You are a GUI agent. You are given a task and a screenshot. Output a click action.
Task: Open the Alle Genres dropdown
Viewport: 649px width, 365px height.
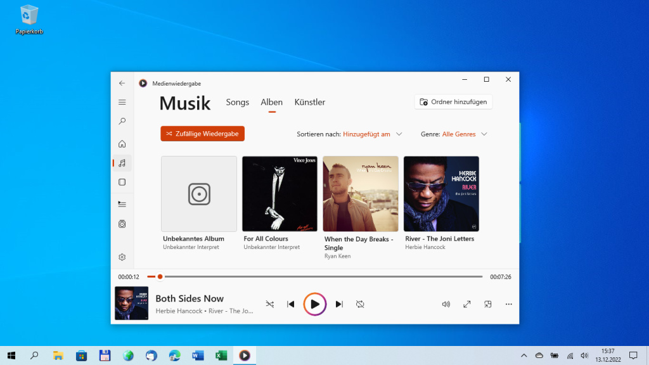[465, 134]
